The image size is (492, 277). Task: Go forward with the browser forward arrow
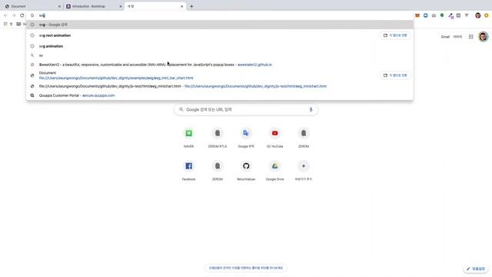point(14,15)
